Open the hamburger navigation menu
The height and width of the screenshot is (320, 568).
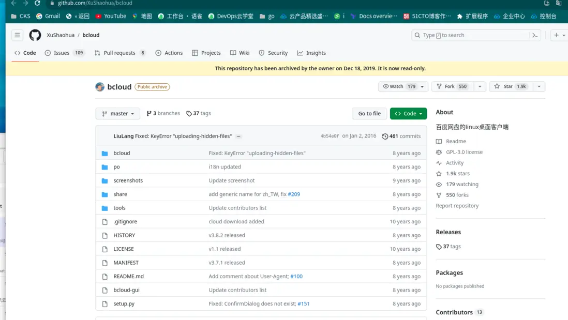click(18, 35)
